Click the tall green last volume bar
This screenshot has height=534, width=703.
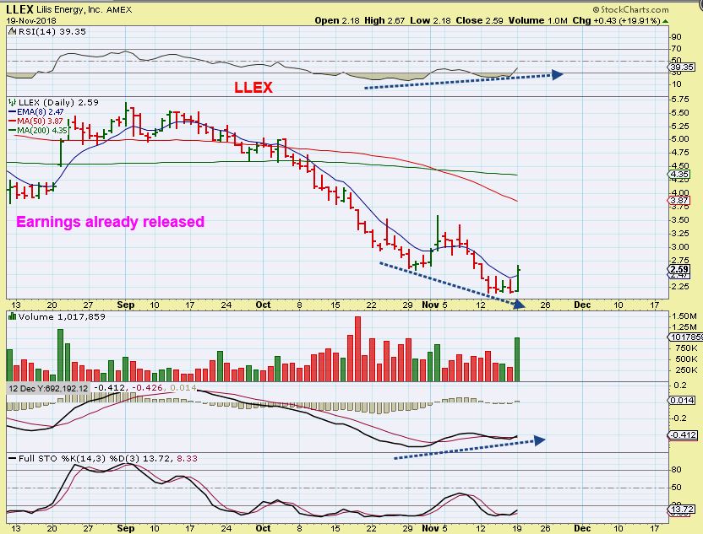[517, 359]
